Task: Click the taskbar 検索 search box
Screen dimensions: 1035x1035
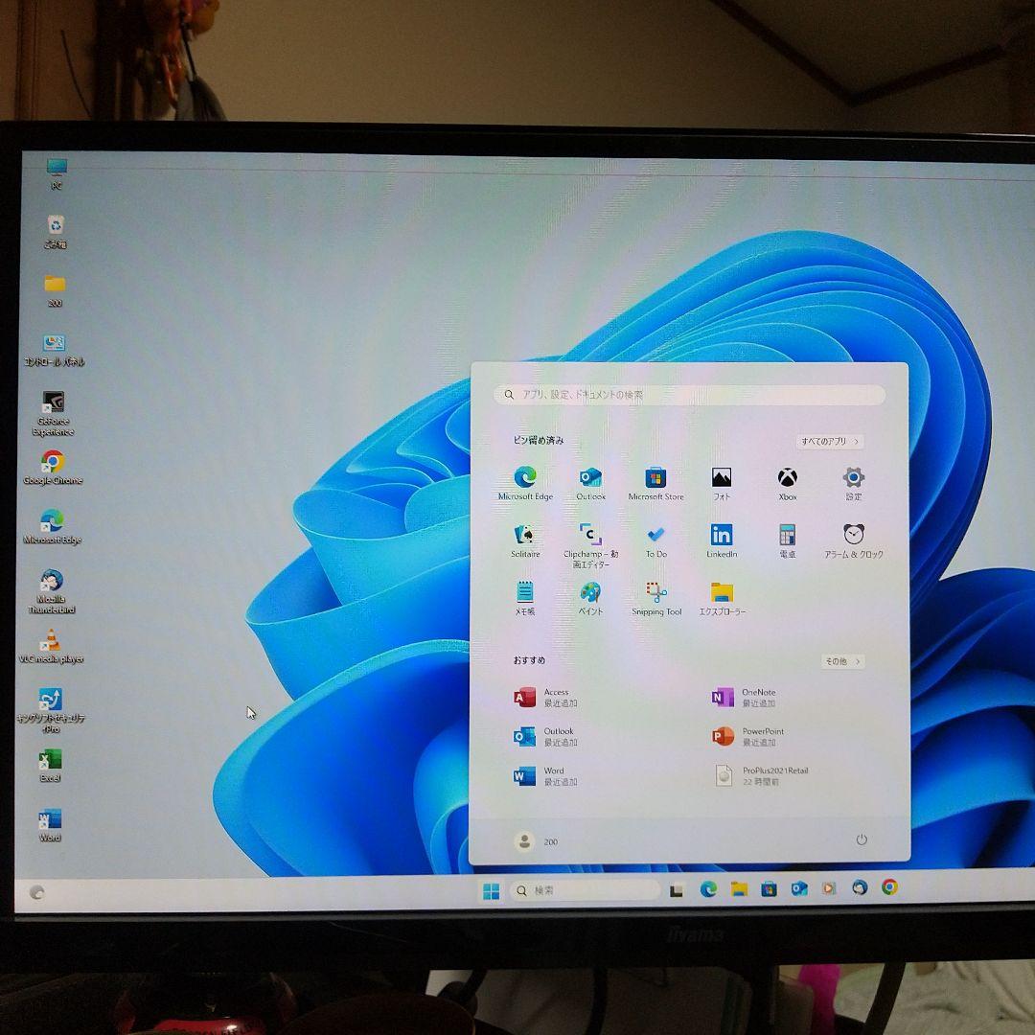Action: [x=585, y=890]
